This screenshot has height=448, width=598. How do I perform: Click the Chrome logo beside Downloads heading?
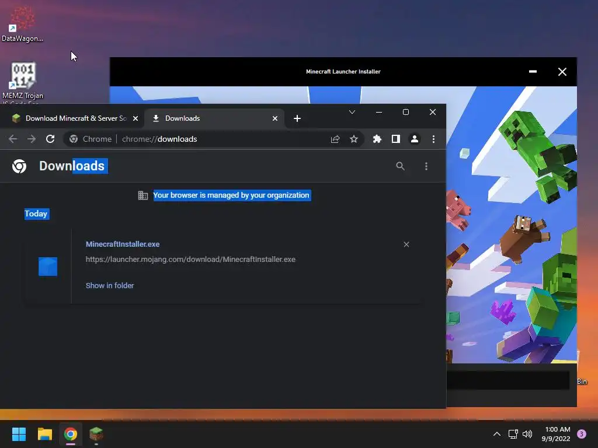pos(19,166)
